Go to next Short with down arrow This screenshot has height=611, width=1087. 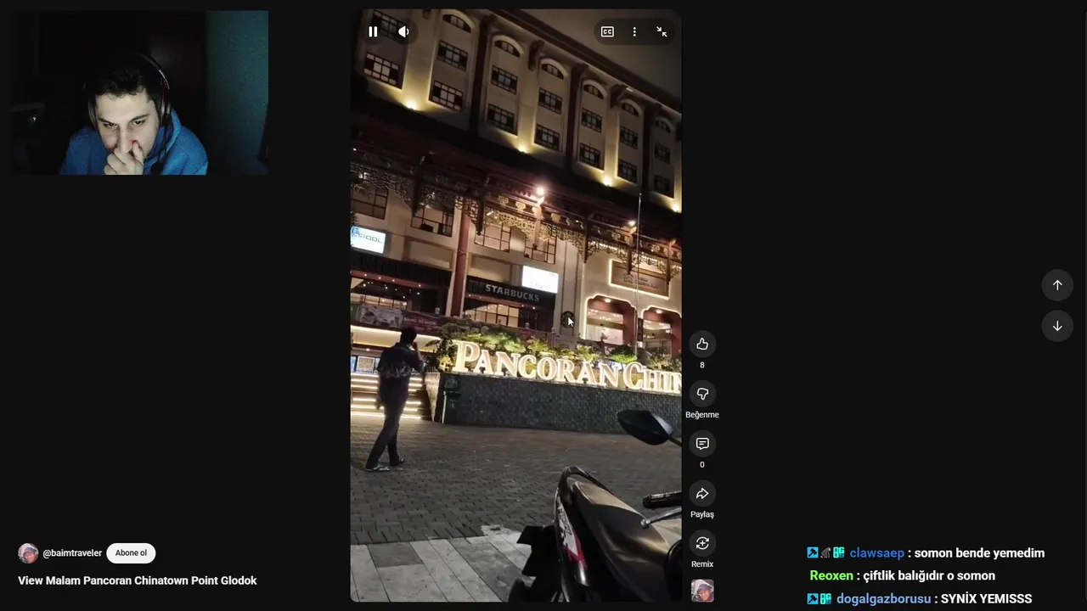coord(1057,326)
